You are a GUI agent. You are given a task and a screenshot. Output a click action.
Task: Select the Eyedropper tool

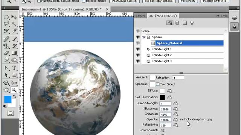click(14, 31)
